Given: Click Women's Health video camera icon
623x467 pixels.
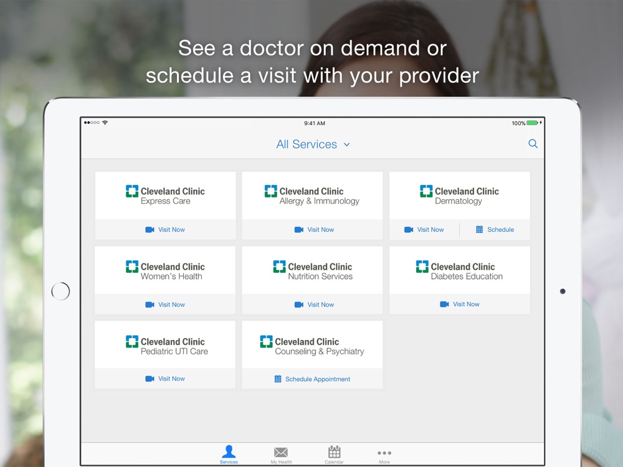Looking at the screenshot, I should pos(150,304).
